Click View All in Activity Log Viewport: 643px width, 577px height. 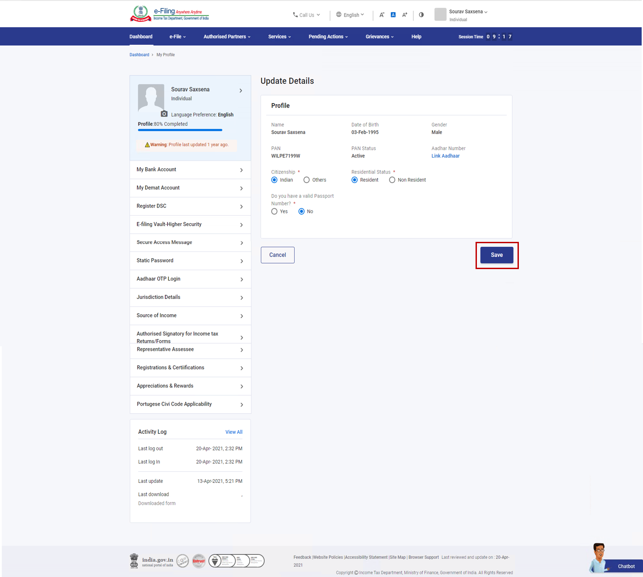click(x=234, y=432)
